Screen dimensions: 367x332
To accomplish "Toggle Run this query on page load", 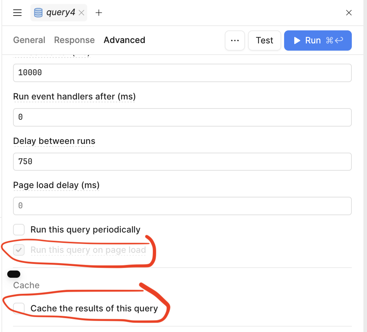I will coord(19,250).
